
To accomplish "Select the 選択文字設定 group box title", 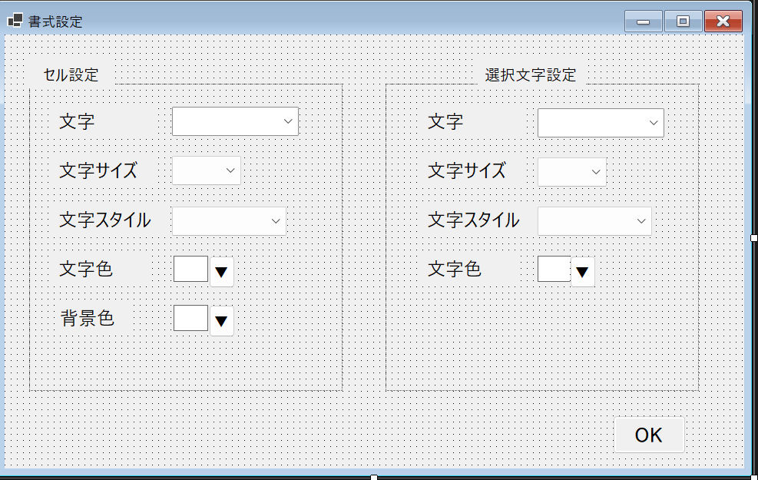I will click(x=531, y=75).
